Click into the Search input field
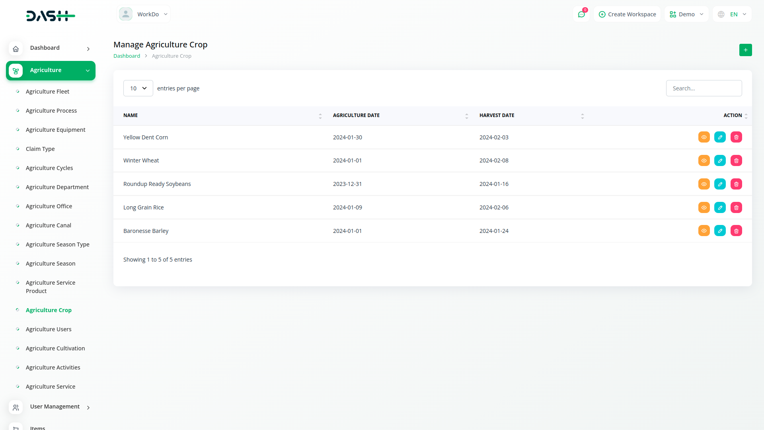The image size is (764, 430). [x=704, y=88]
